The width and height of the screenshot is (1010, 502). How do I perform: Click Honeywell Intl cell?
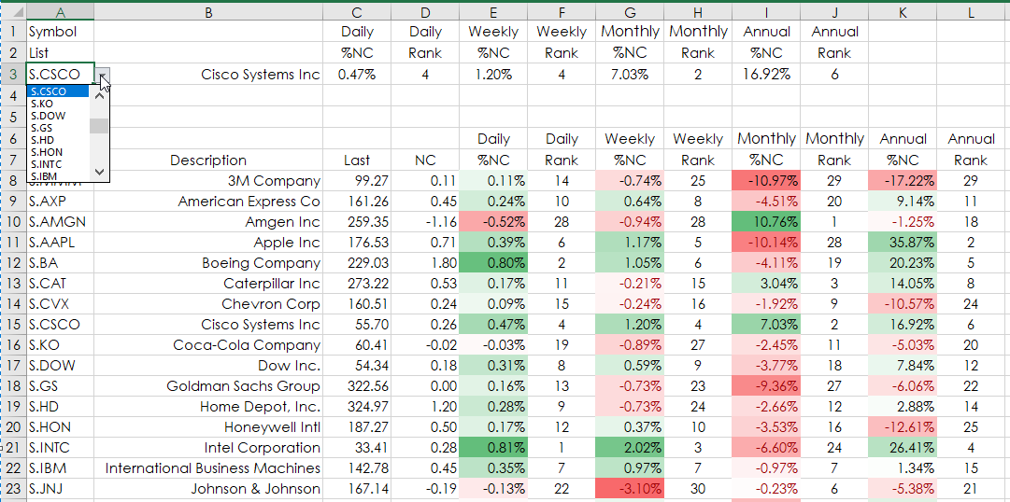click(x=208, y=426)
